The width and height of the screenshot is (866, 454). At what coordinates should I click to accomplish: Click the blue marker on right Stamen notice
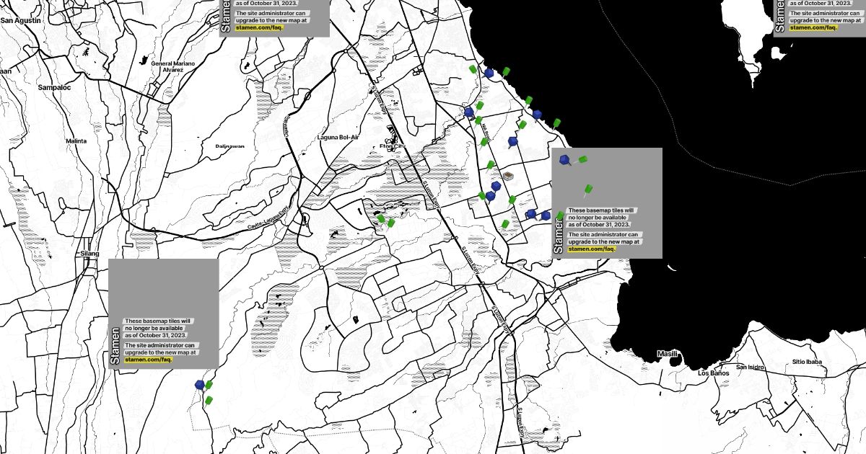(567, 159)
